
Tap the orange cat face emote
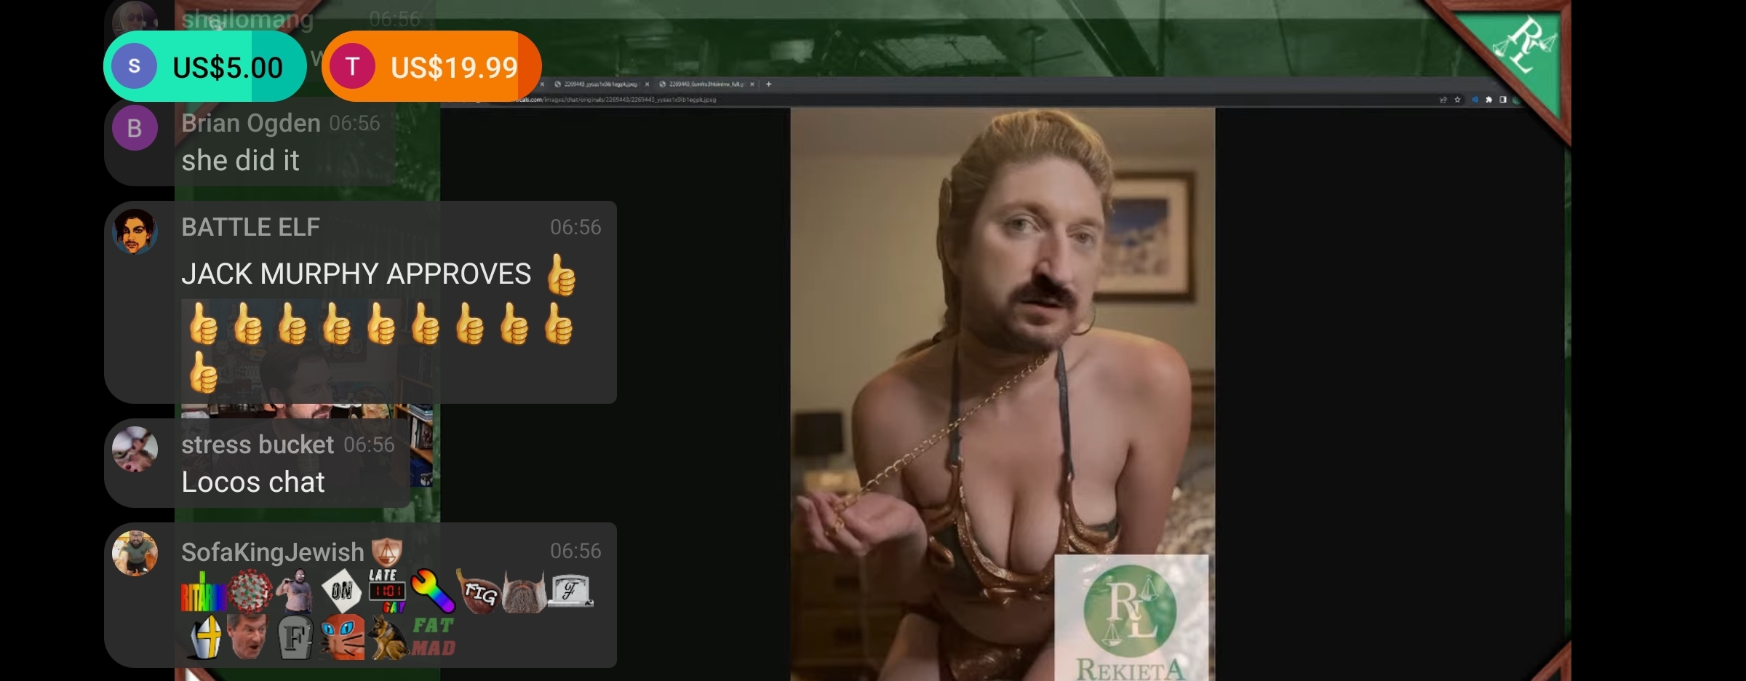pos(341,637)
